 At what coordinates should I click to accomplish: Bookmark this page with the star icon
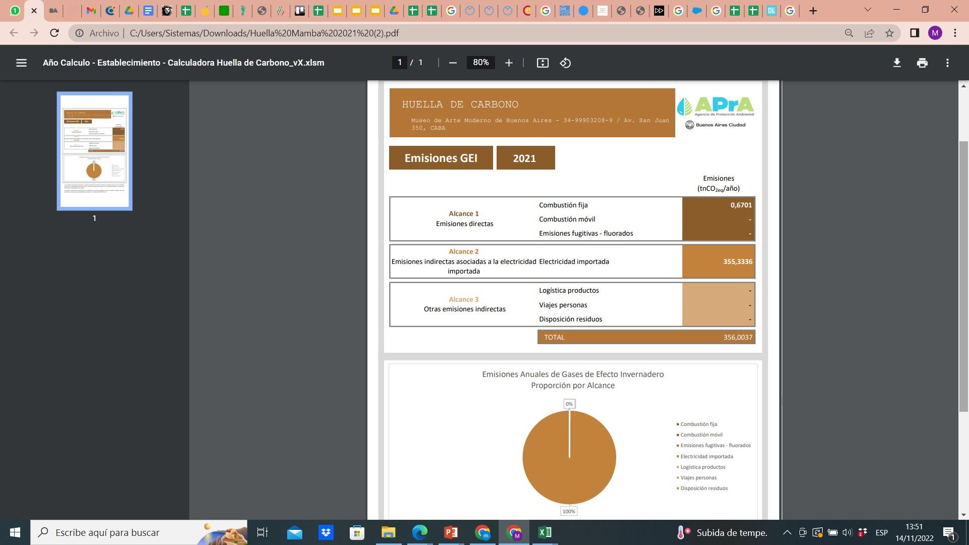[889, 33]
